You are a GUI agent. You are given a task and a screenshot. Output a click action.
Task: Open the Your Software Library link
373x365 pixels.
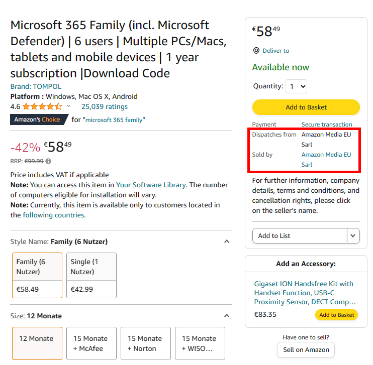tap(151, 185)
